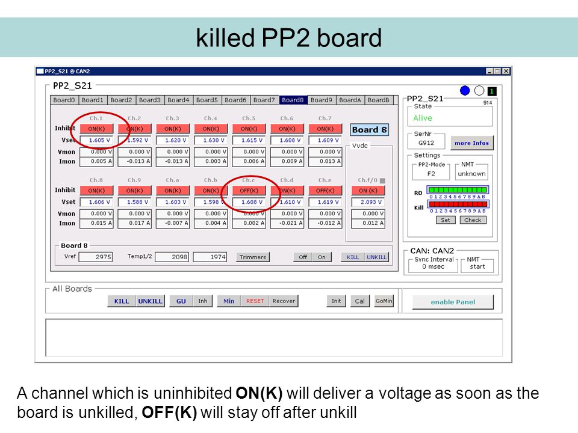
Task: Click KILL in All Boards section
Action: [122, 301]
